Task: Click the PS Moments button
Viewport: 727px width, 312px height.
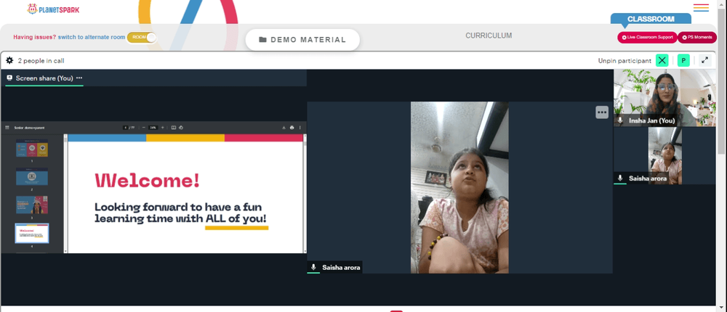Action: pos(697,37)
